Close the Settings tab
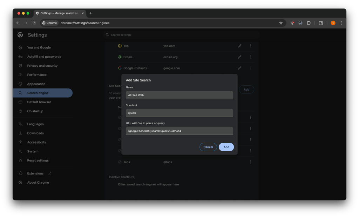The image size is (359, 217). pyautogui.click(x=82, y=13)
